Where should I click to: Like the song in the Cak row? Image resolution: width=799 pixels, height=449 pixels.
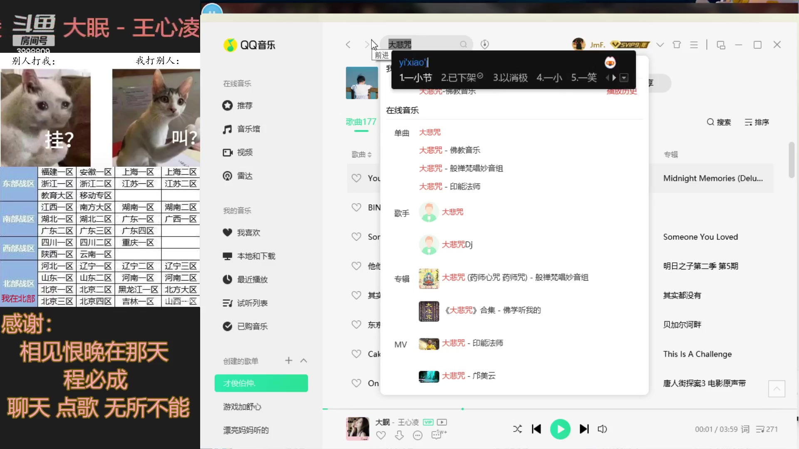356,354
